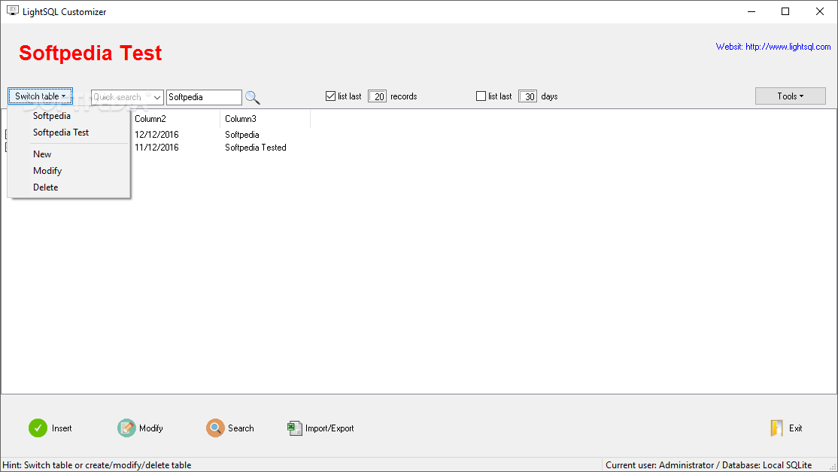Click the Hint text in status bar
838x472 pixels.
coord(97,465)
